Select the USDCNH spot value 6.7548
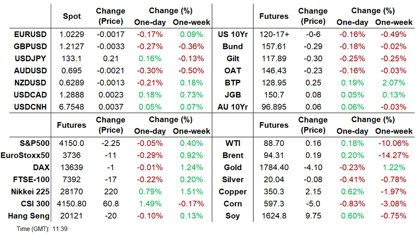 (71, 107)
